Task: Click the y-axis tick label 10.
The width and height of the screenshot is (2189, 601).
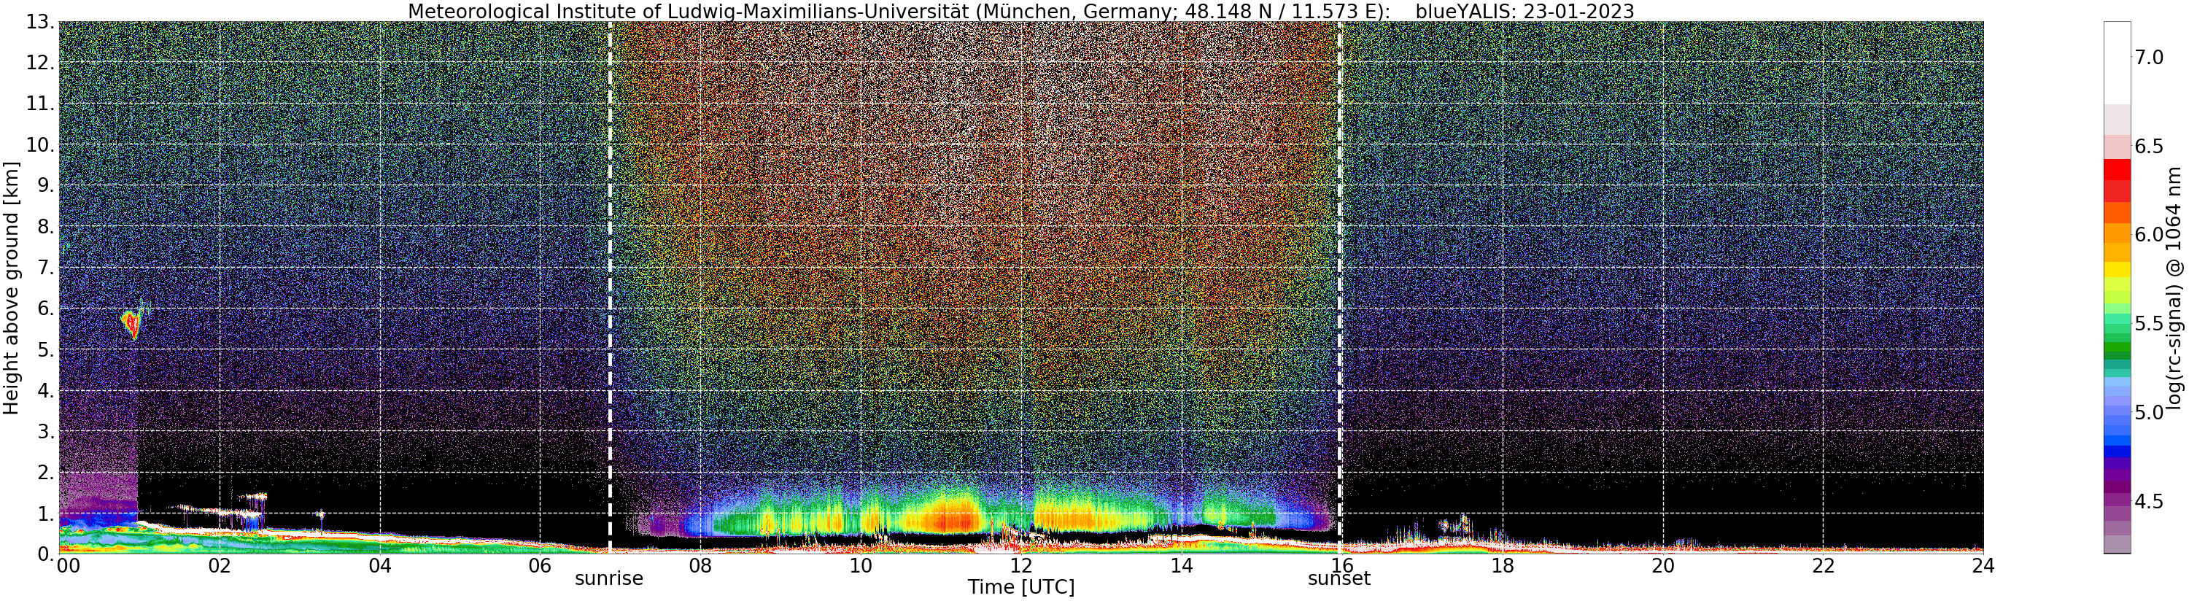Action: (41, 144)
